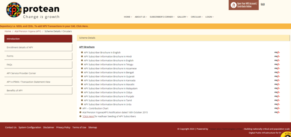This screenshot has width=291, height=137.
Task: Open PDF icon for Brochure in Bengali
Action: coord(277,72)
